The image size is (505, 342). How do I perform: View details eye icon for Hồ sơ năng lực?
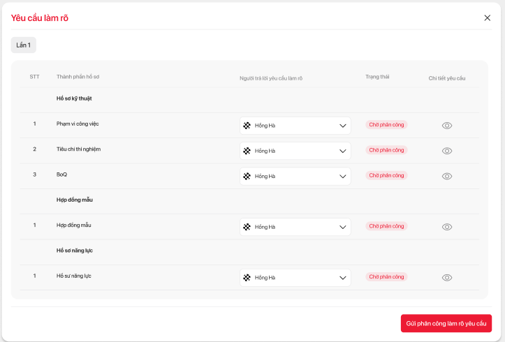[x=447, y=278]
